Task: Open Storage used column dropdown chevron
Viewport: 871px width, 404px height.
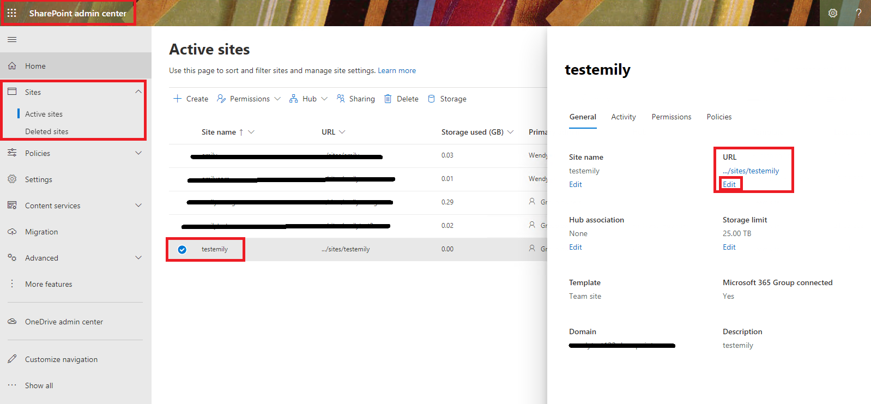Action: pos(511,132)
